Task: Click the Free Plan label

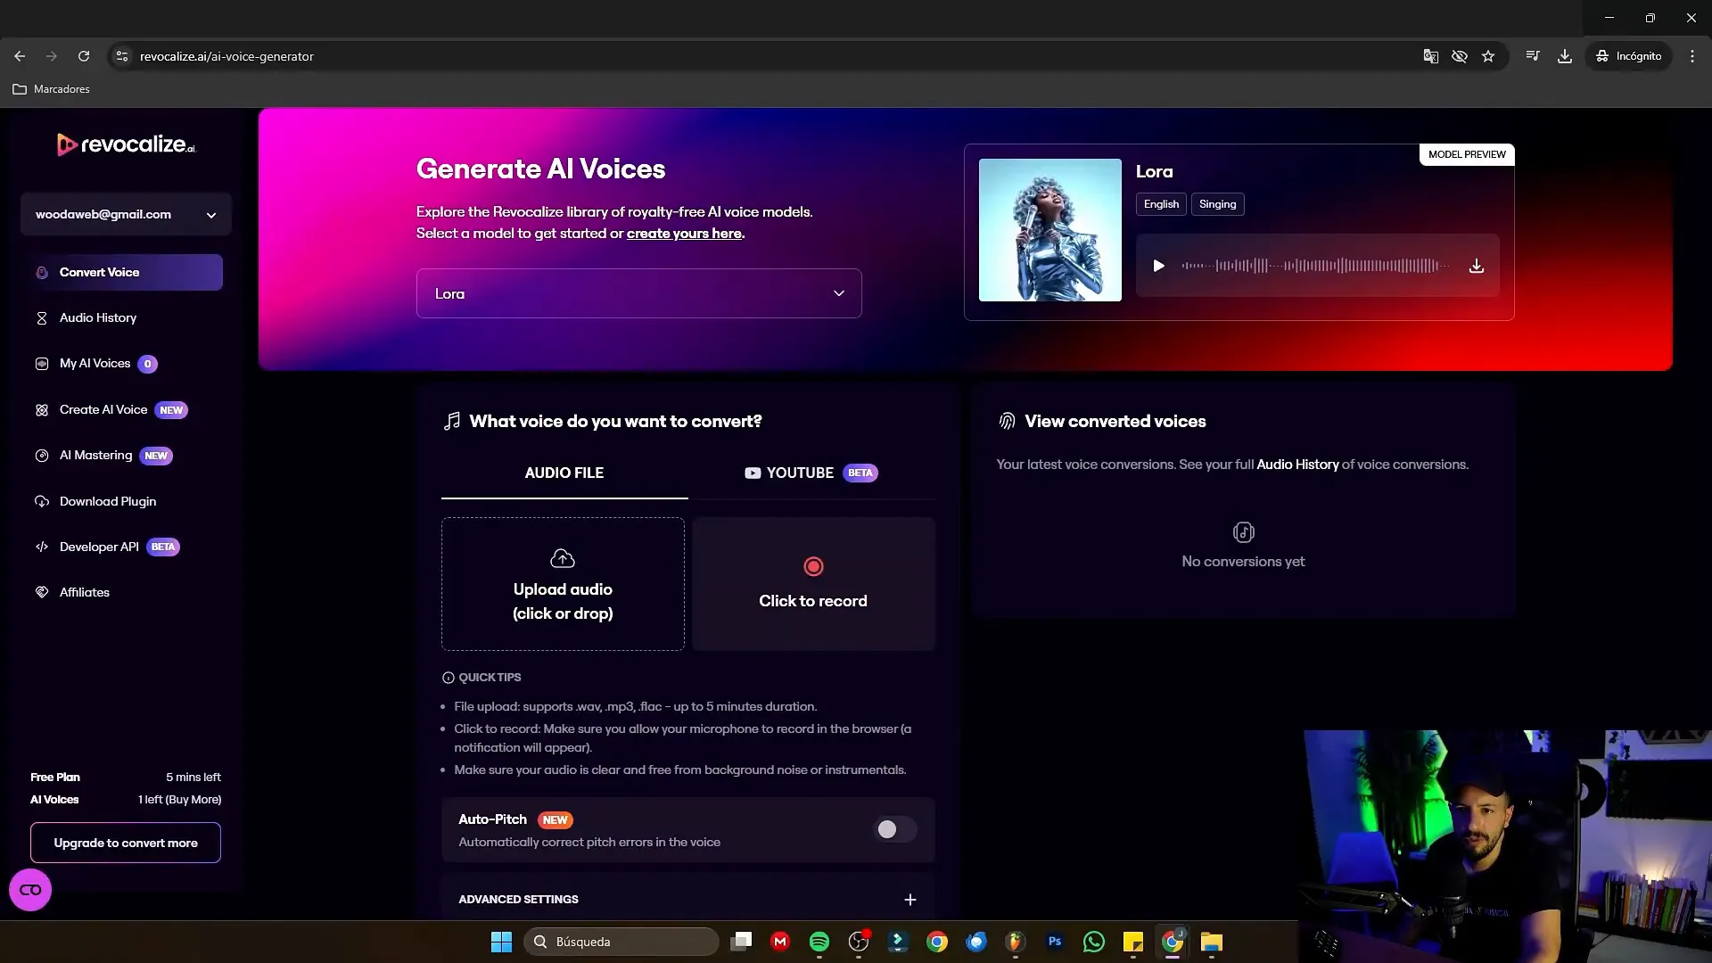Action: click(55, 778)
